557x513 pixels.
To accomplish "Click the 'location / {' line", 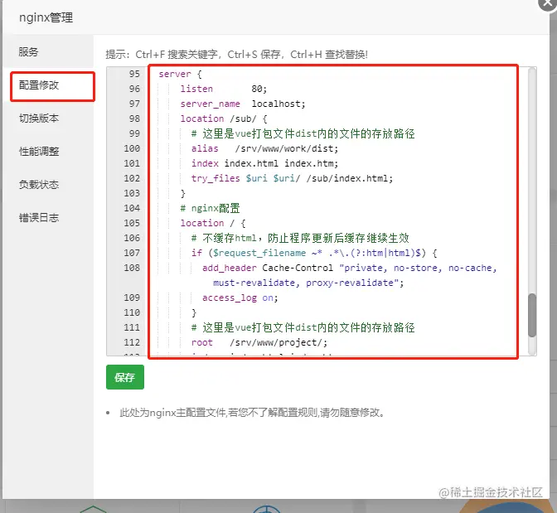I will pyautogui.click(x=213, y=223).
